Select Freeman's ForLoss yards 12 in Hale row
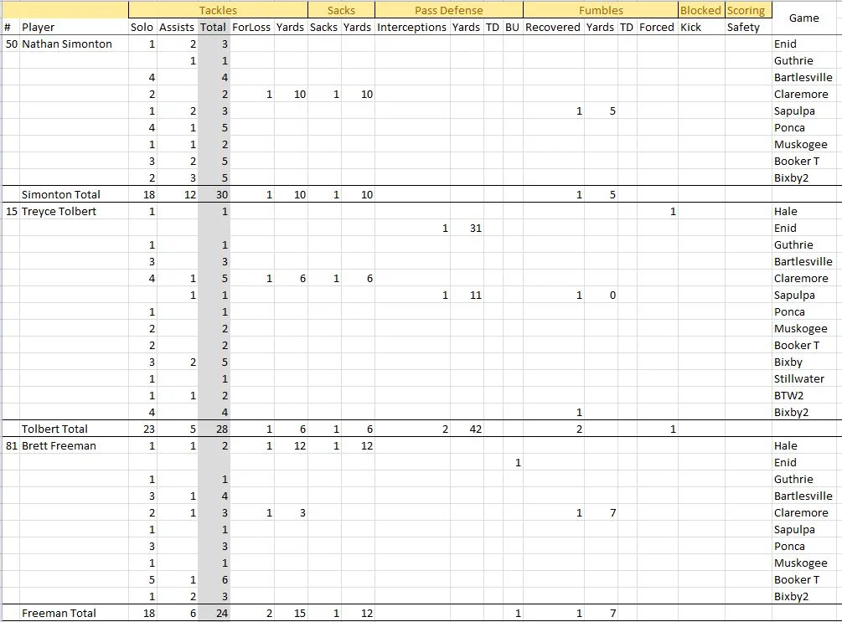Image resolution: width=842 pixels, height=622 pixels. [x=291, y=446]
